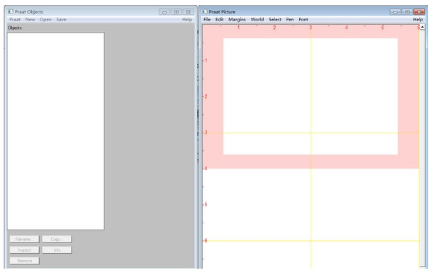The width and height of the screenshot is (436, 280).
Task: Open the Pen menu
Action: coord(290,19)
